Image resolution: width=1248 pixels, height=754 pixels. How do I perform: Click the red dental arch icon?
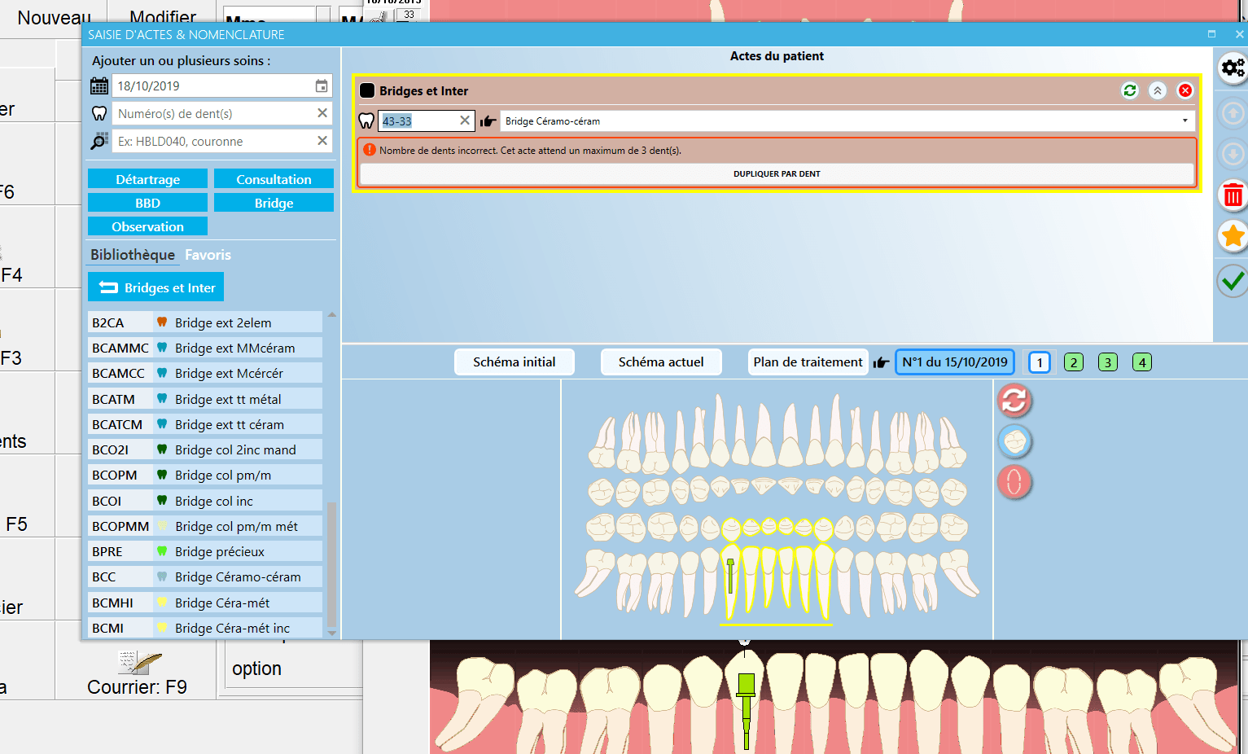[1014, 482]
